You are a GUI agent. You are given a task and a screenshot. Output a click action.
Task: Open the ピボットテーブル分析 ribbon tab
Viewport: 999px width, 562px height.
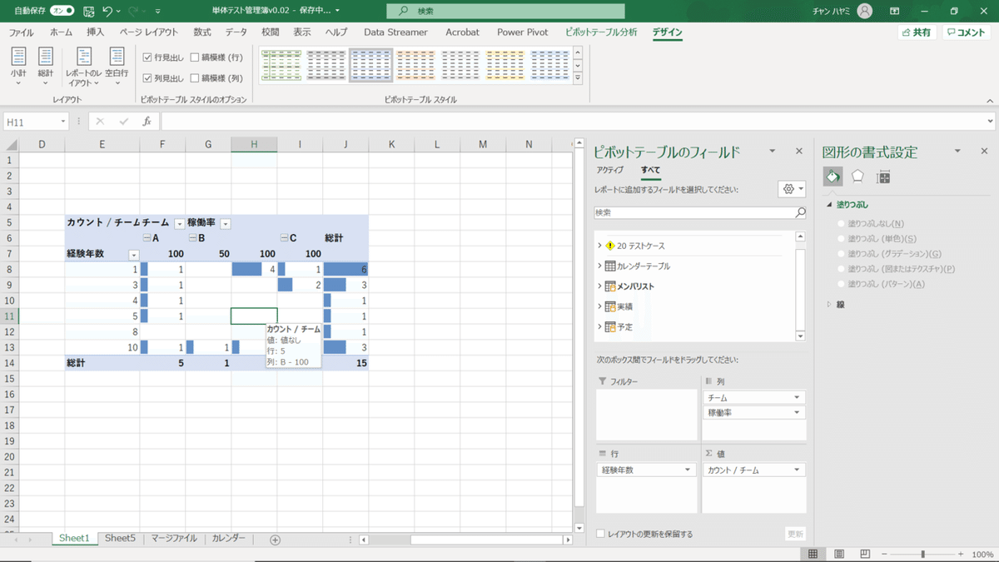click(601, 32)
